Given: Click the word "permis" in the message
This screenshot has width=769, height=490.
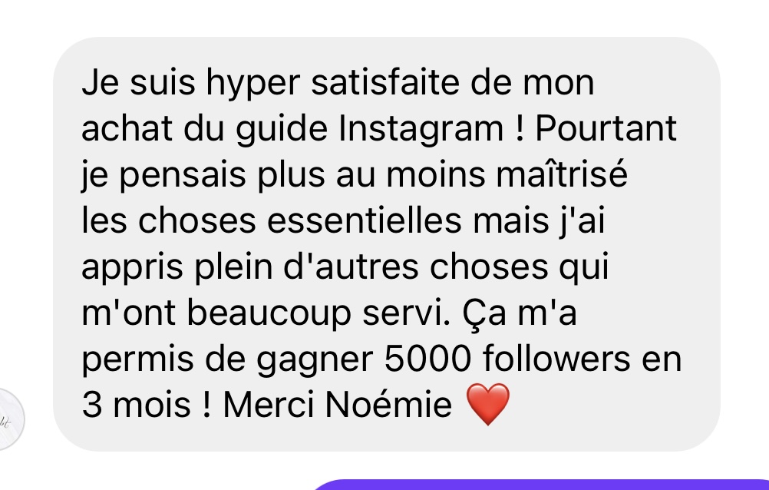Looking at the screenshot, I should [x=137, y=360].
